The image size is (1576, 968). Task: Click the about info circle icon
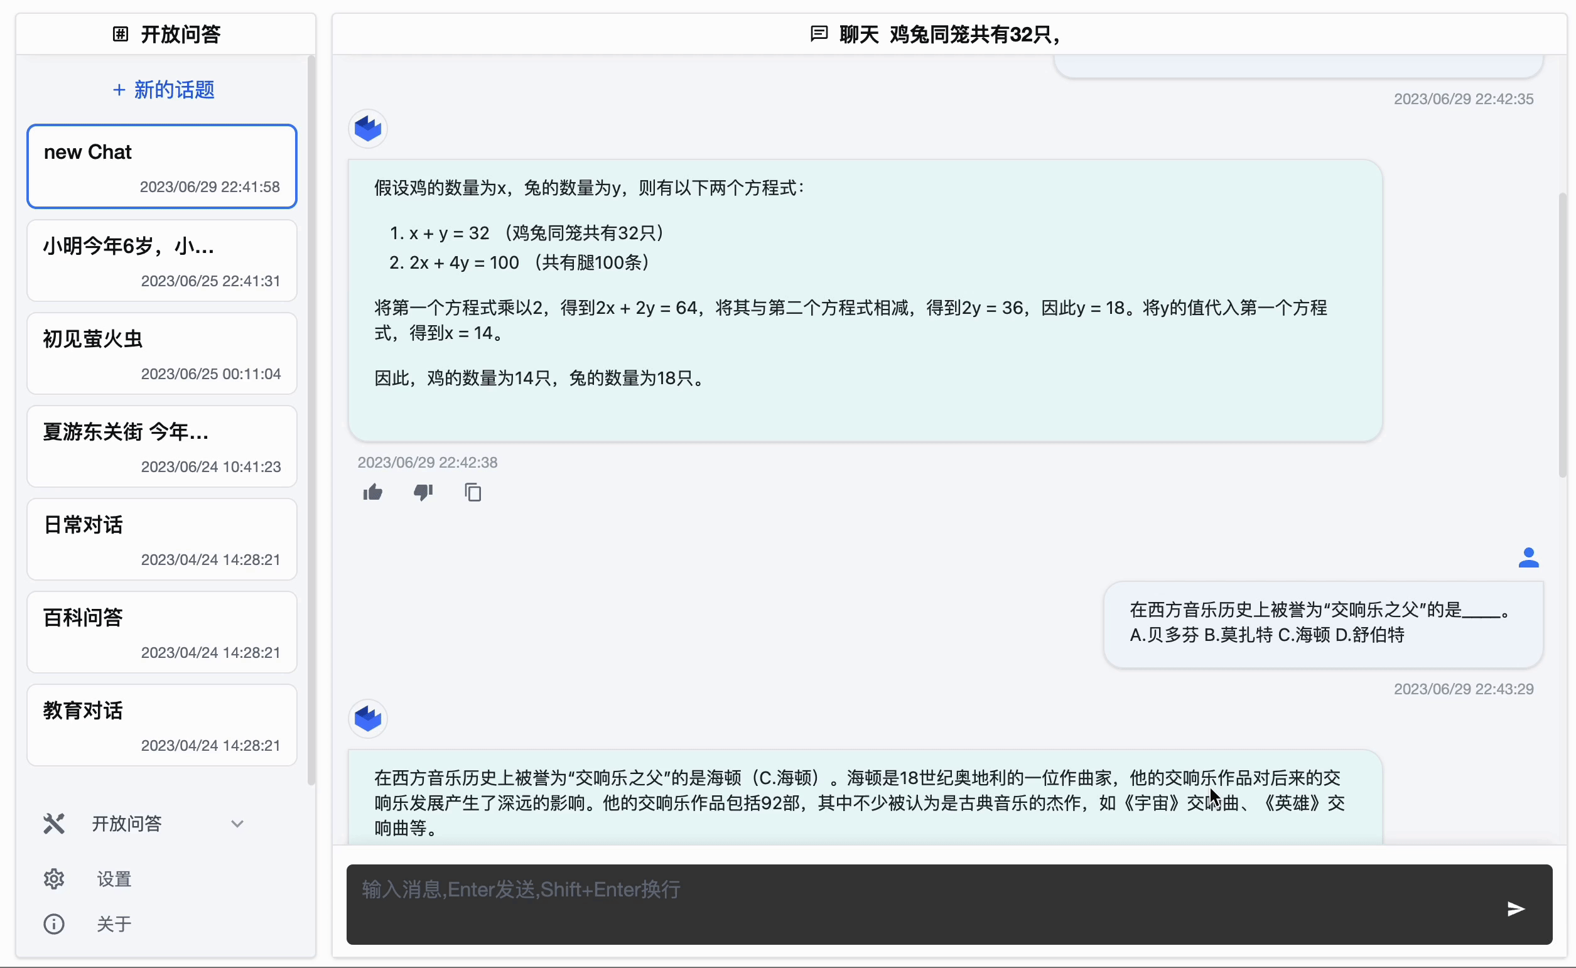pyautogui.click(x=53, y=924)
